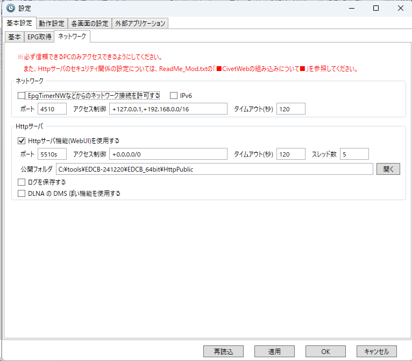Click the Http server タイムアウト(秒) field
Image resolution: width=412 pixels, height=361 pixels.
[291, 154]
